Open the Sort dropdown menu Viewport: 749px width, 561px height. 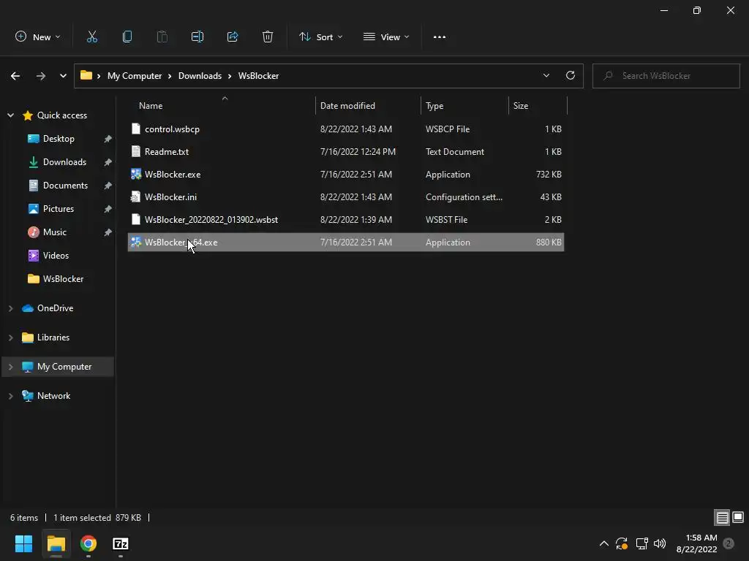[x=320, y=37]
